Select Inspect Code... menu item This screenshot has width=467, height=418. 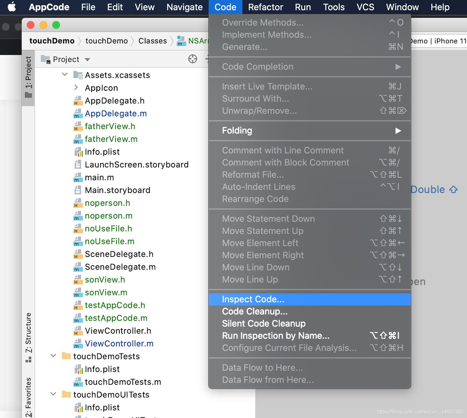click(x=309, y=299)
